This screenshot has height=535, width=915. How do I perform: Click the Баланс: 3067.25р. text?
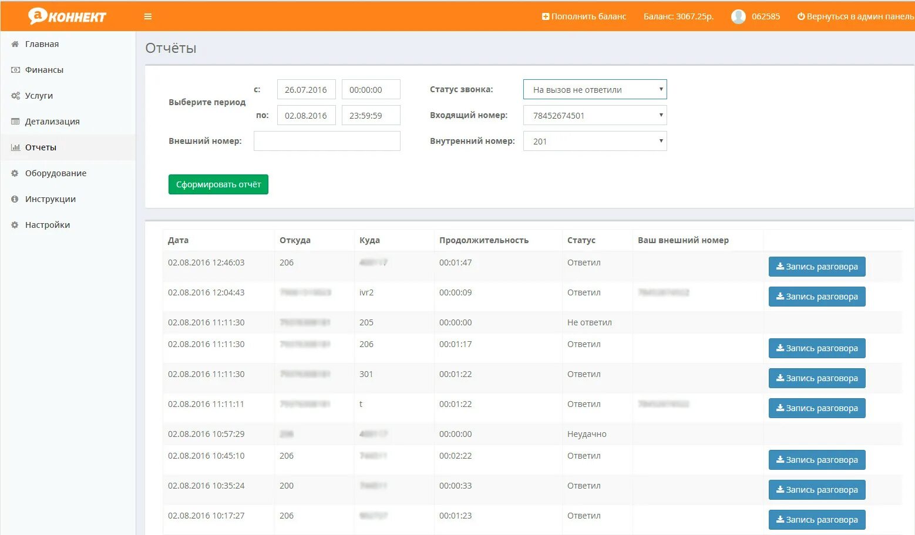pyautogui.click(x=678, y=16)
